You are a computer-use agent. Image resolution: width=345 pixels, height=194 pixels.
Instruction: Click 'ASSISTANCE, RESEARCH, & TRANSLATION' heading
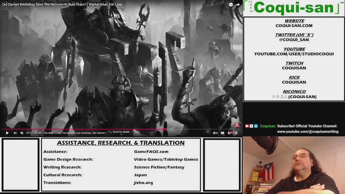click(x=121, y=143)
